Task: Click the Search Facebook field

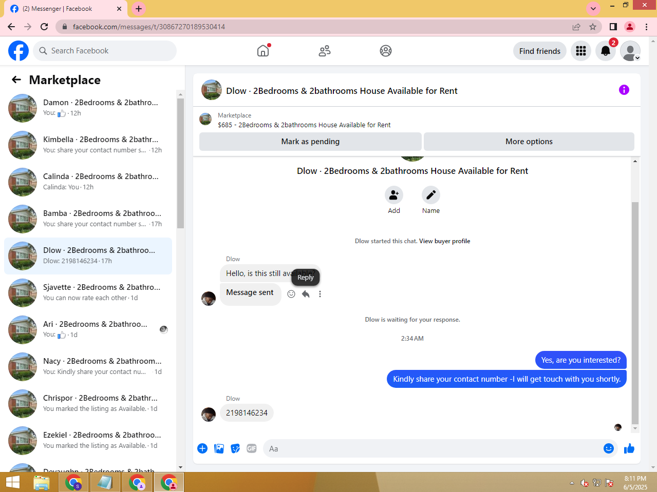Action: [x=105, y=51]
